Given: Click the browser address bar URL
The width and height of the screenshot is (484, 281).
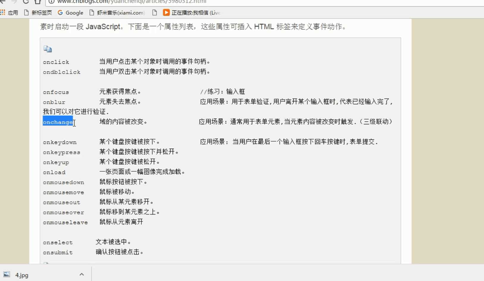Looking at the screenshot, I should [x=132, y=2].
